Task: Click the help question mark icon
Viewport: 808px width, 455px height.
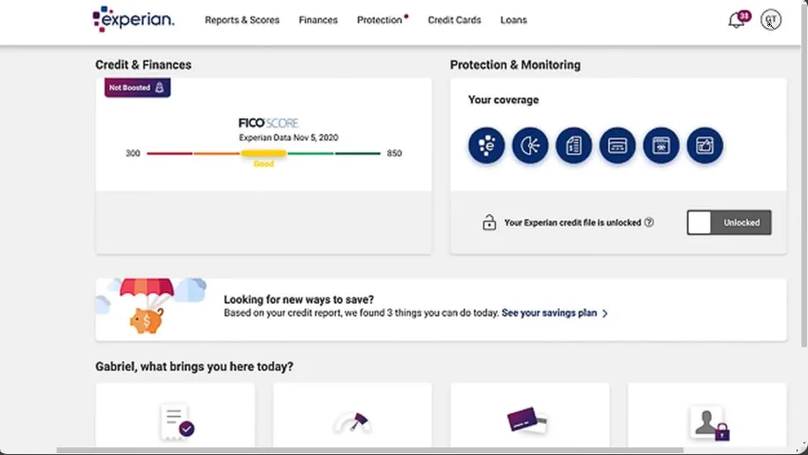Action: [649, 222]
